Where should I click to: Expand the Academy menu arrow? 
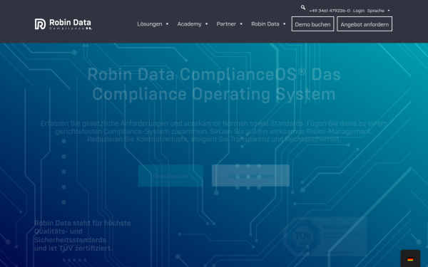click(207, 24)
